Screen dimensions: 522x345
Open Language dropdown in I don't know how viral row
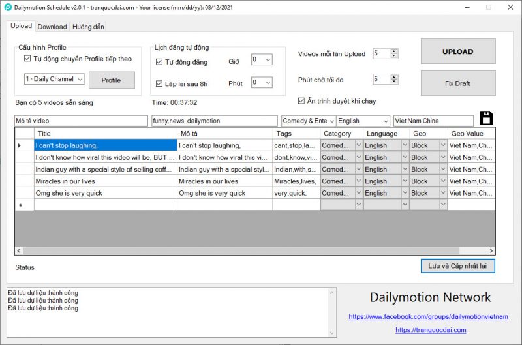pyautogui.click(x=405, y=157)
